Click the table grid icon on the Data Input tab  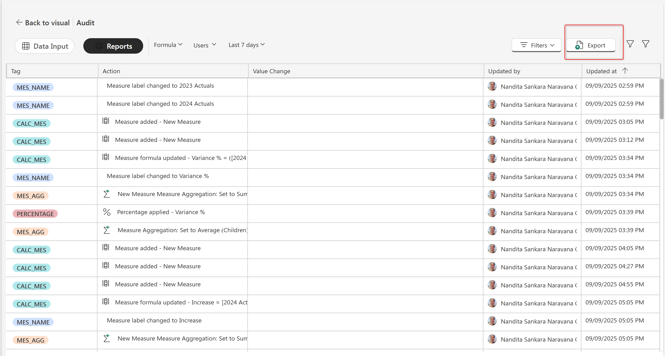click(26, 46)
